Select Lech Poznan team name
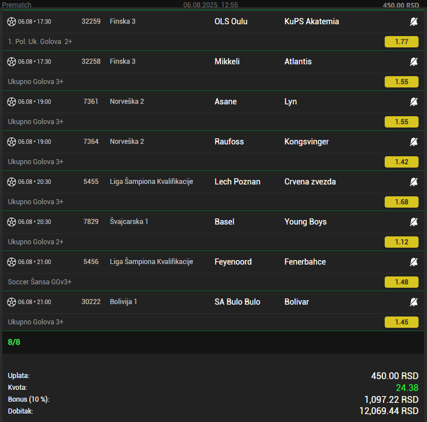427x422 pixels. 237,182
